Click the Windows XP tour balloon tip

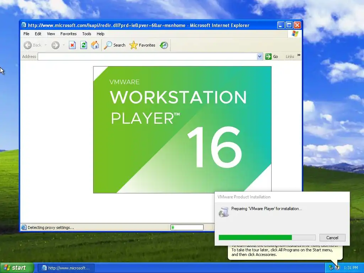[x=285, y=252]
